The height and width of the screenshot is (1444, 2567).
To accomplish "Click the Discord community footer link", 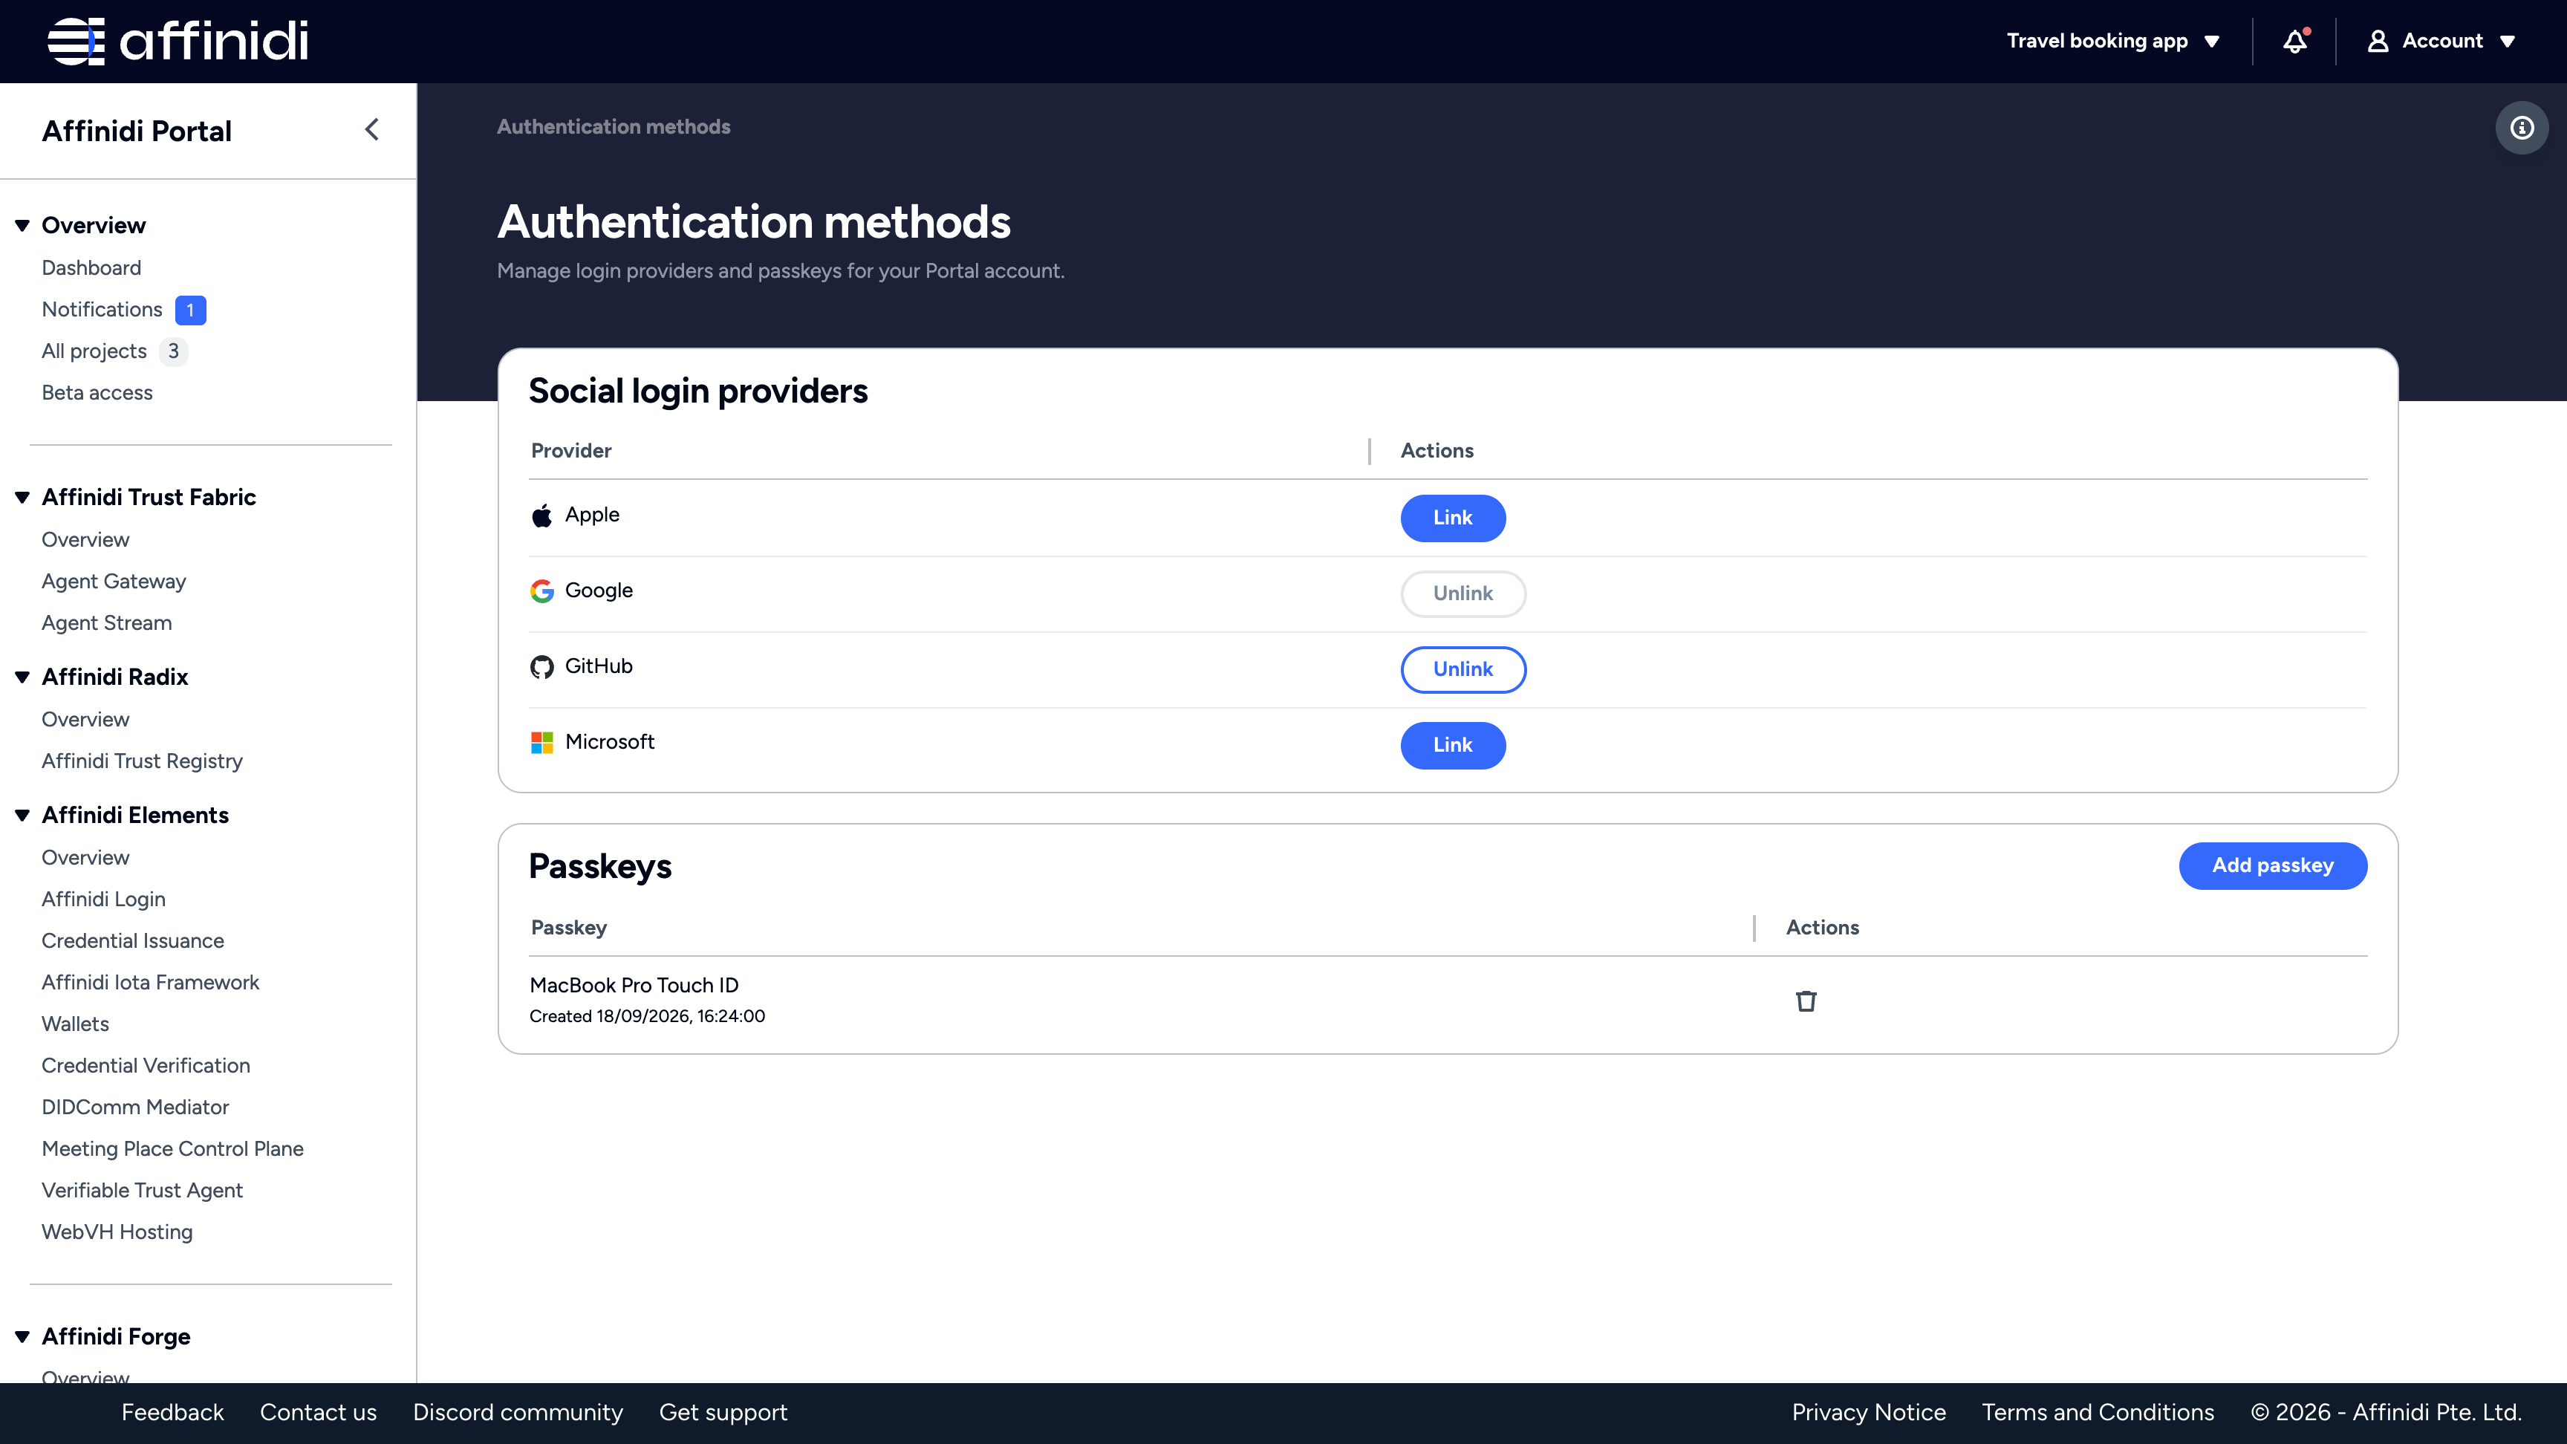I will [x=518, y=1413].
